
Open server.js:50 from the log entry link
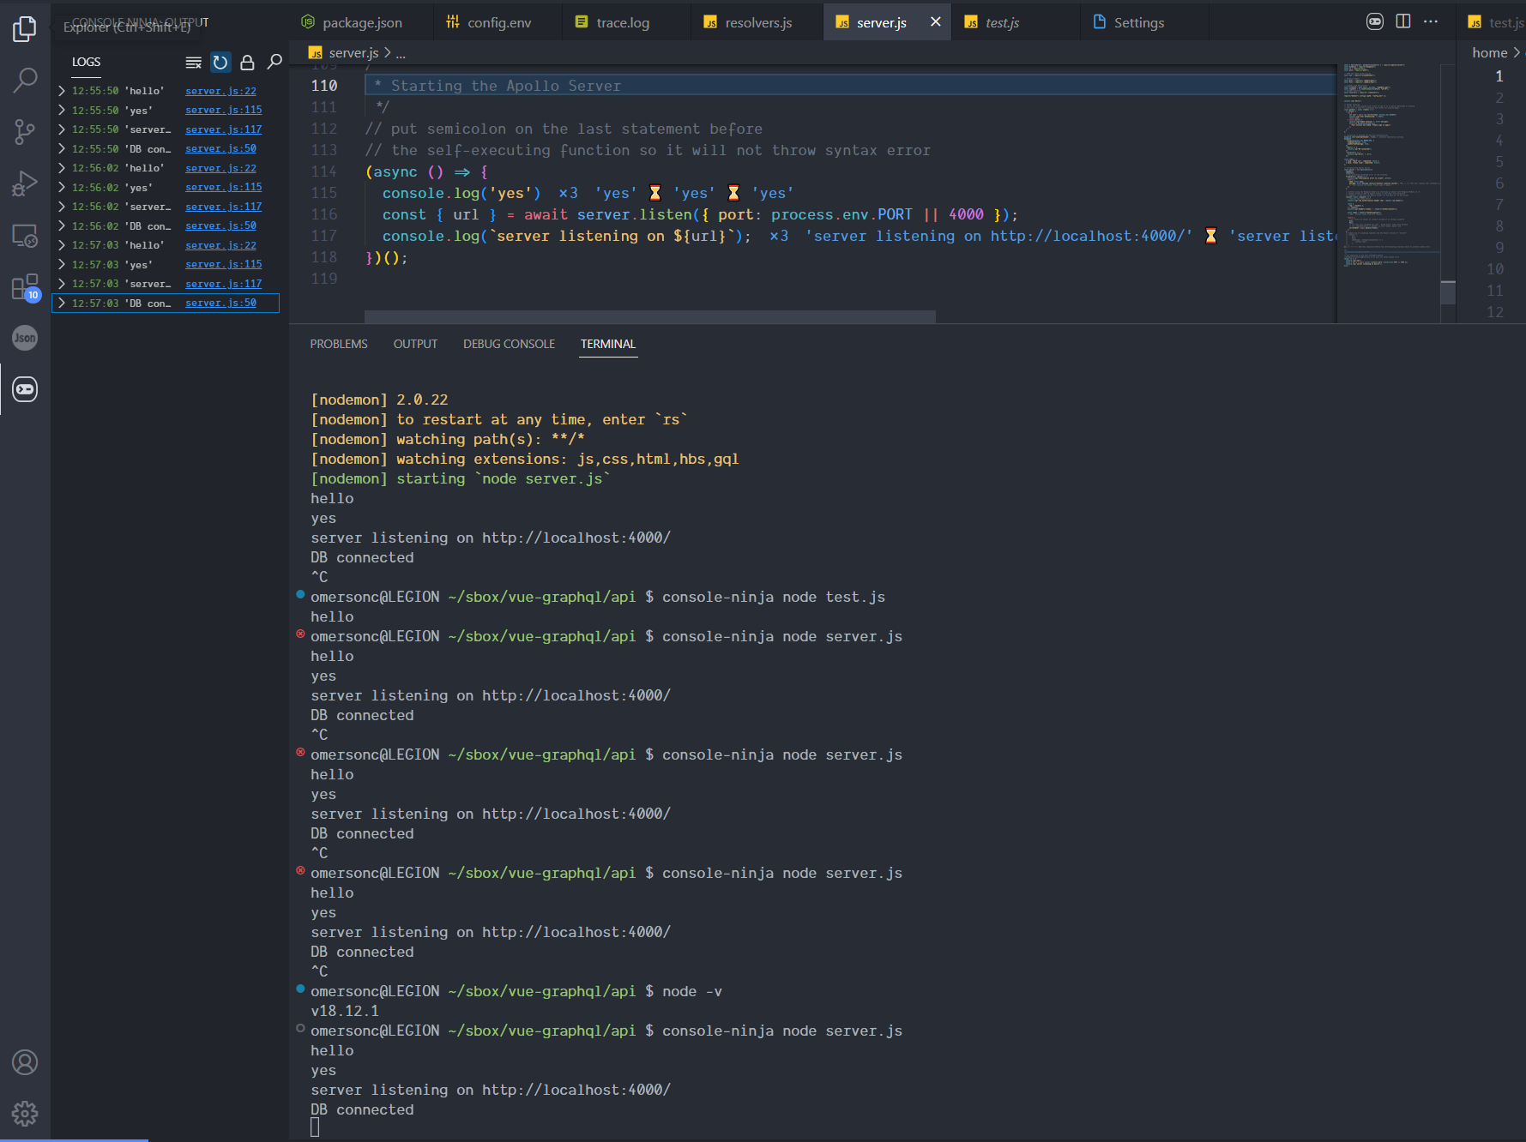220,147
